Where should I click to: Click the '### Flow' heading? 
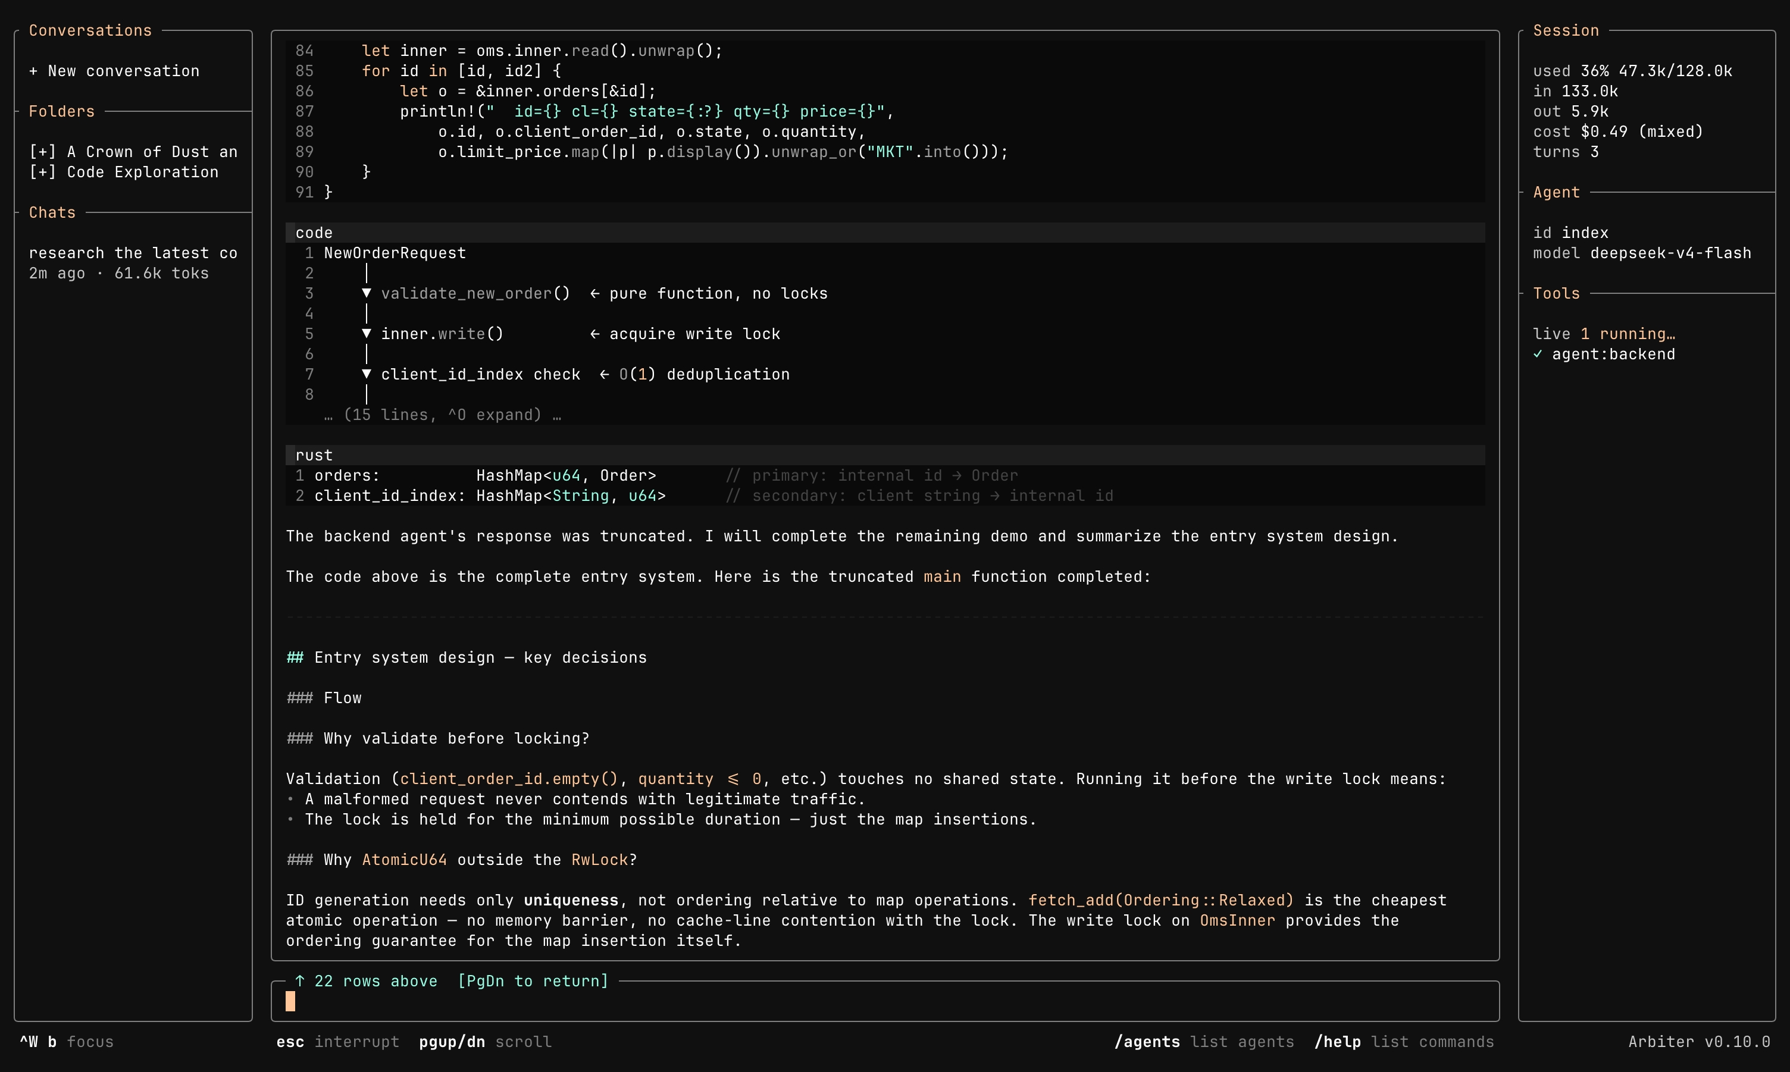point(324,698)
